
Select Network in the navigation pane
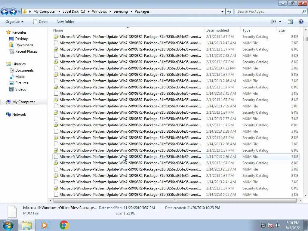pos(19,115)
